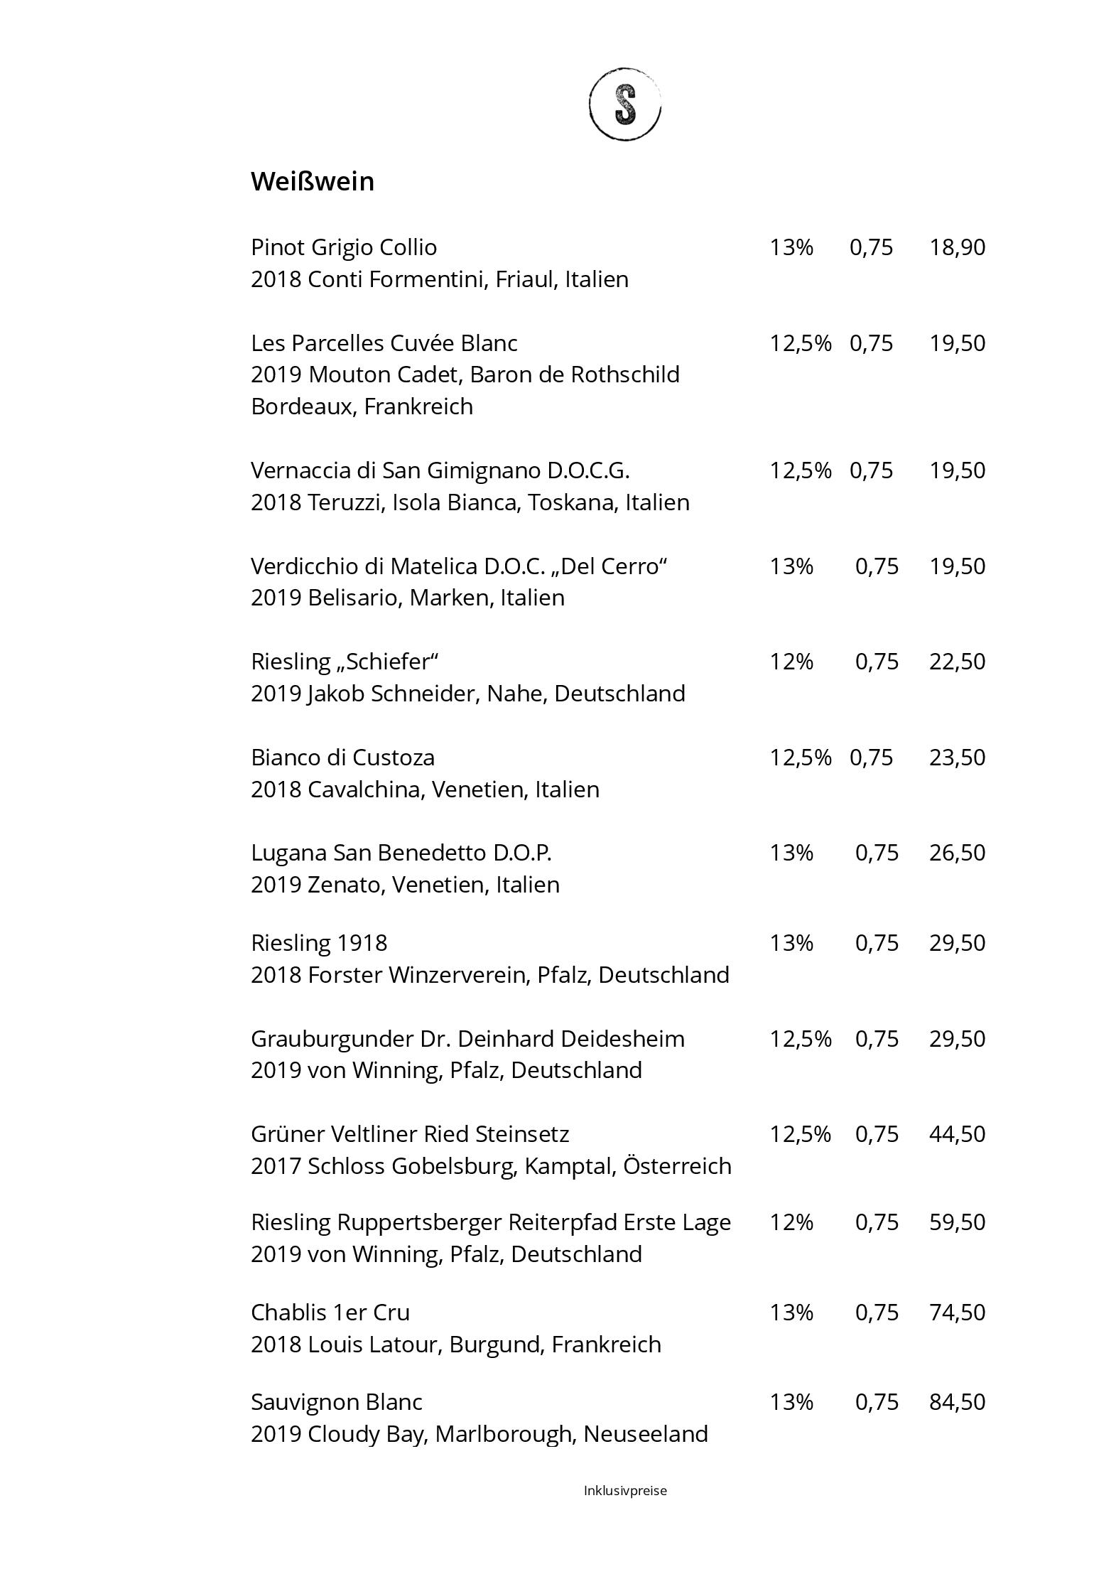Click Pinot Grigio Collio wine name

click(344, 248)
